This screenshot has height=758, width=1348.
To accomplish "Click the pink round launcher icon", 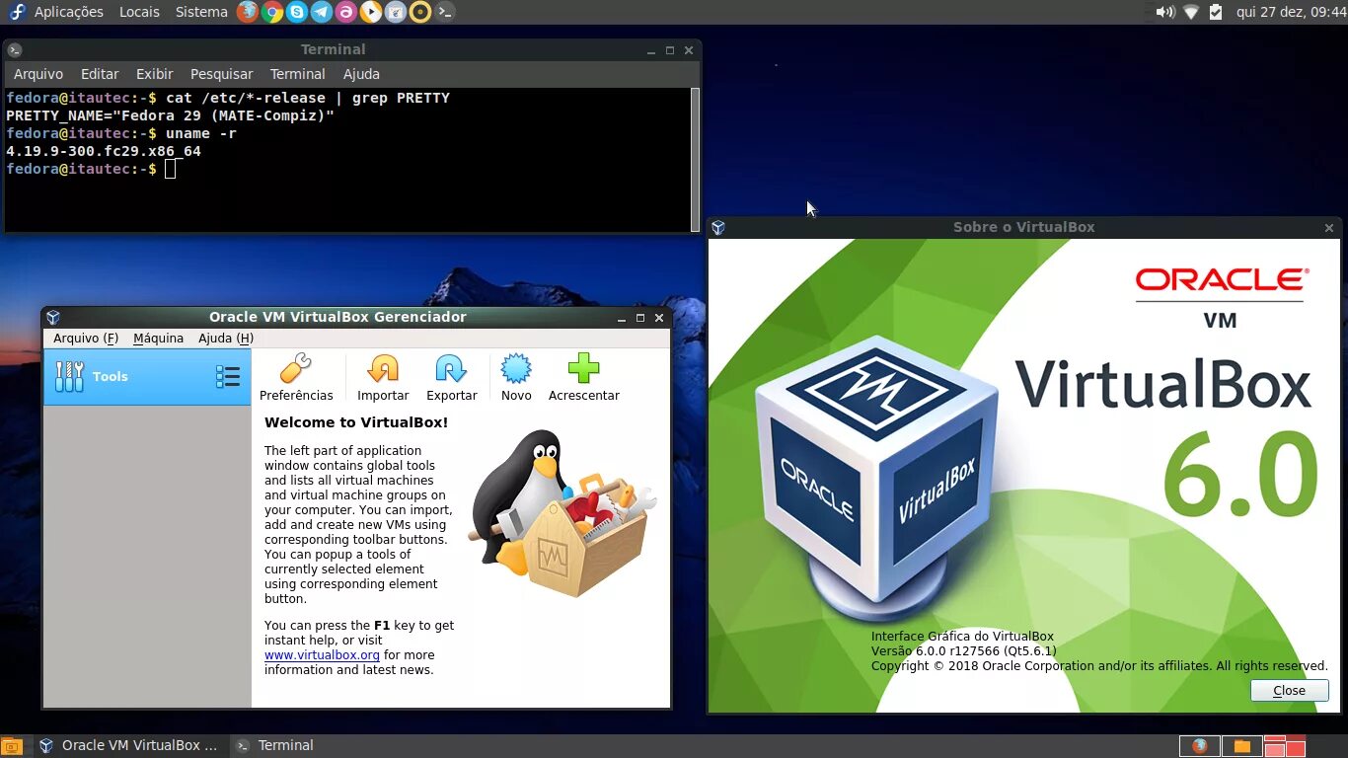I will click(x=346, y=12).
